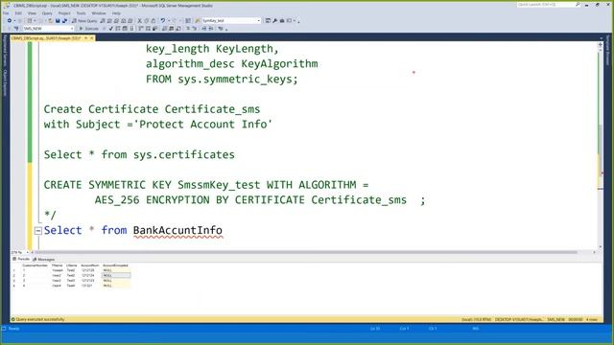The height and width of the screenshot is (345, 614).
Task: Click the sys.symmetric_keys text
Action: pos(237,79)
